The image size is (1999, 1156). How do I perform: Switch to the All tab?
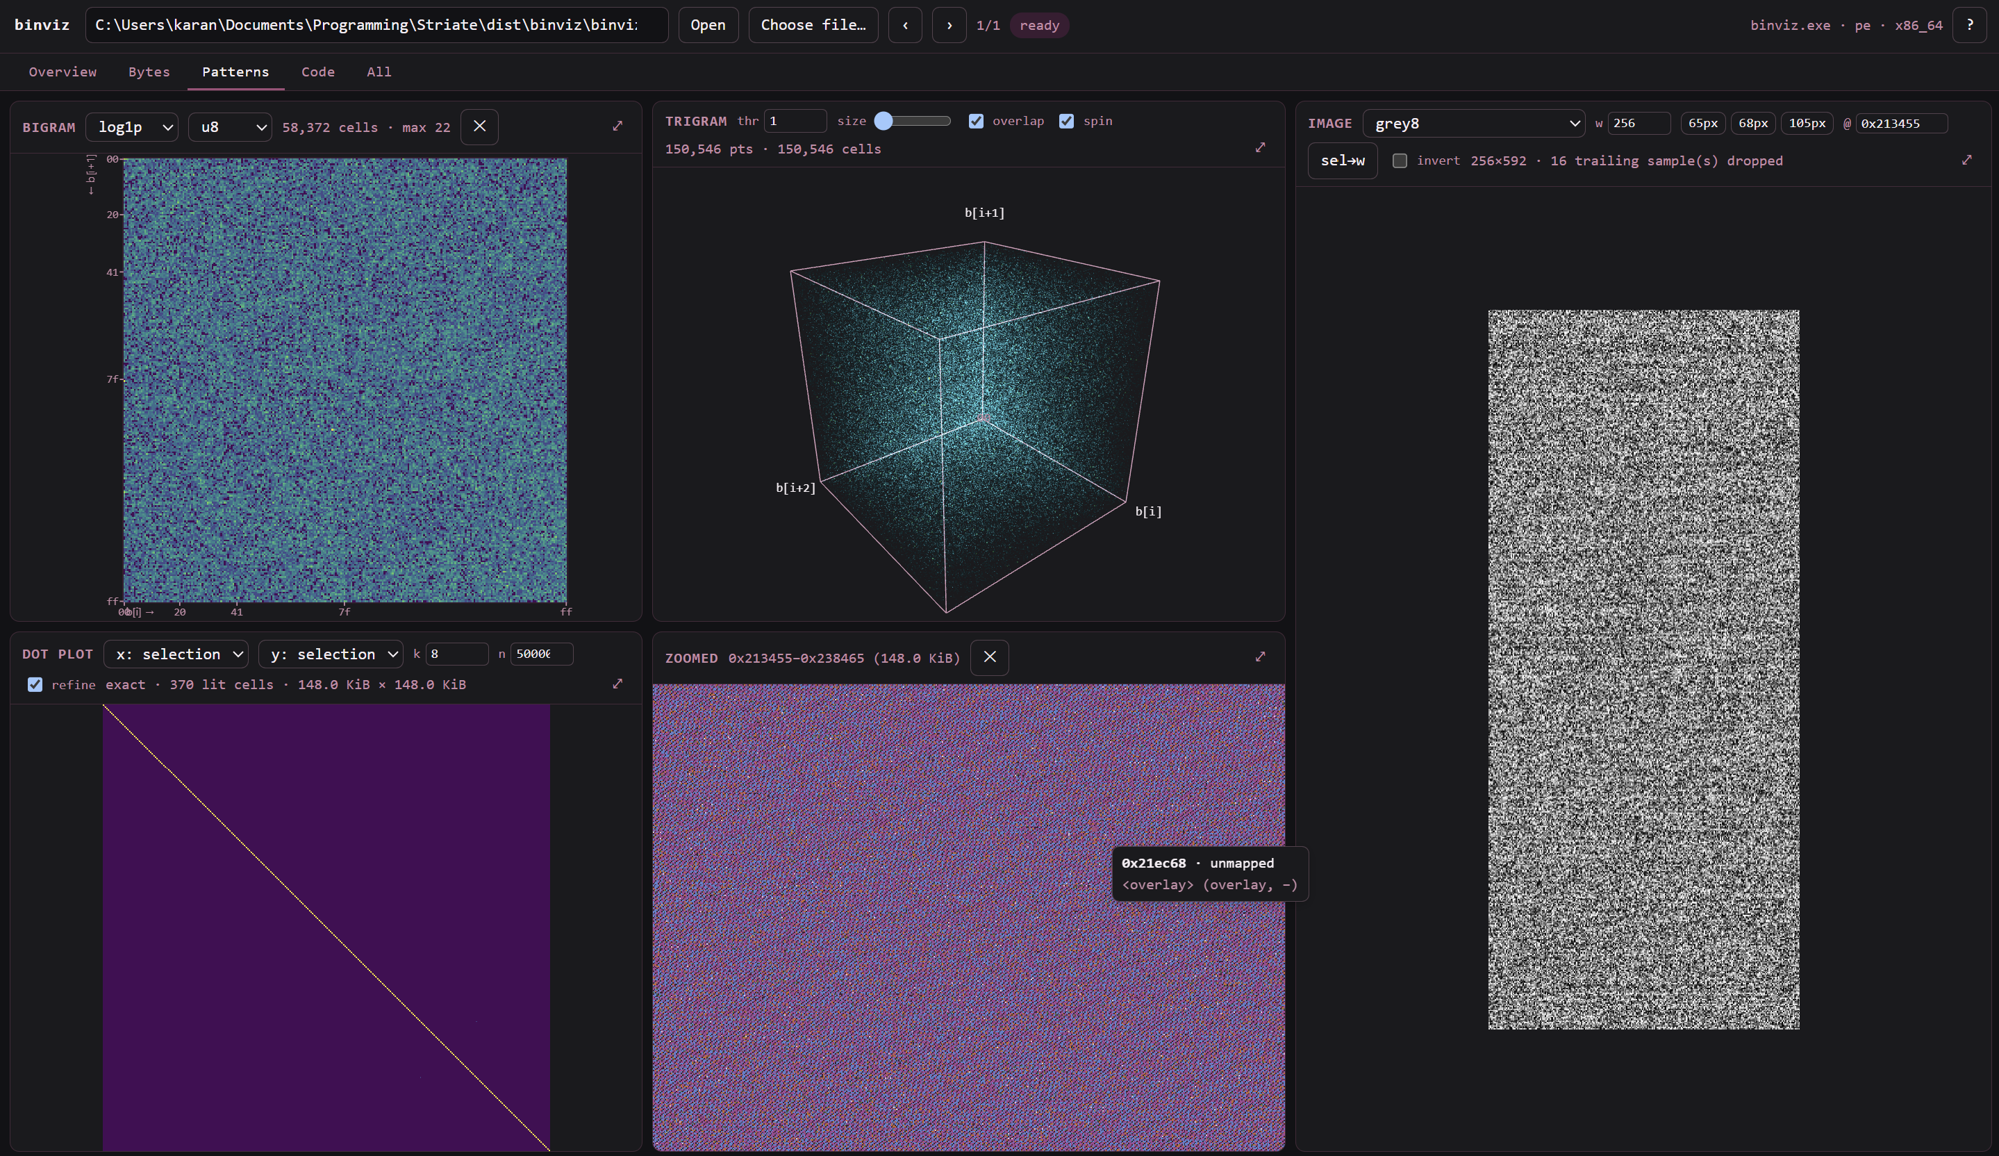pyautogui.click(x=379, y=72)
